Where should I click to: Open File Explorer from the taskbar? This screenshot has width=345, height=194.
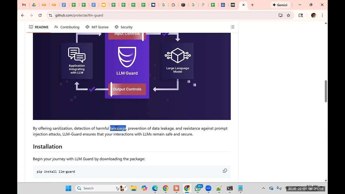pos(134,188)
